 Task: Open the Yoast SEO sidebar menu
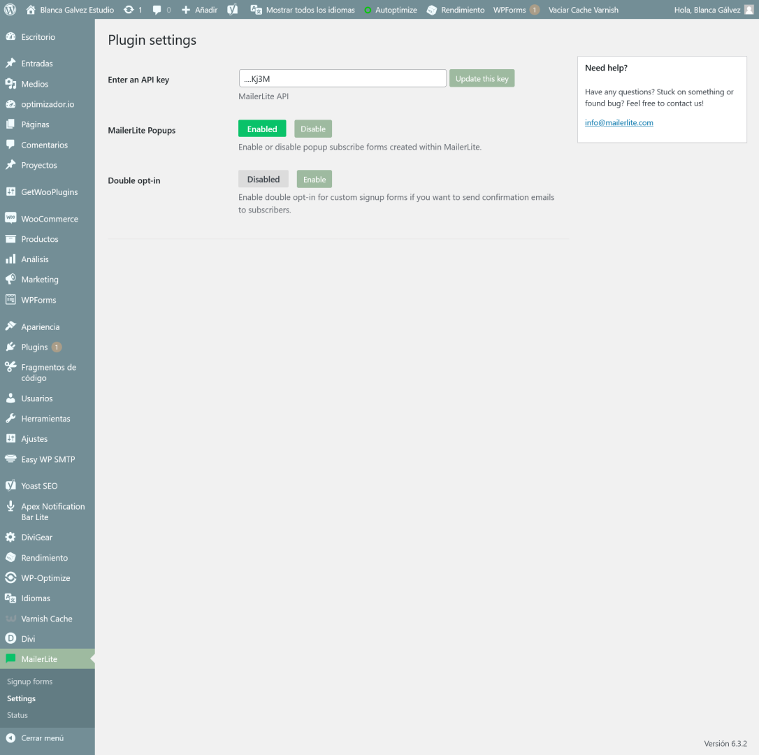tap(48, 486)
